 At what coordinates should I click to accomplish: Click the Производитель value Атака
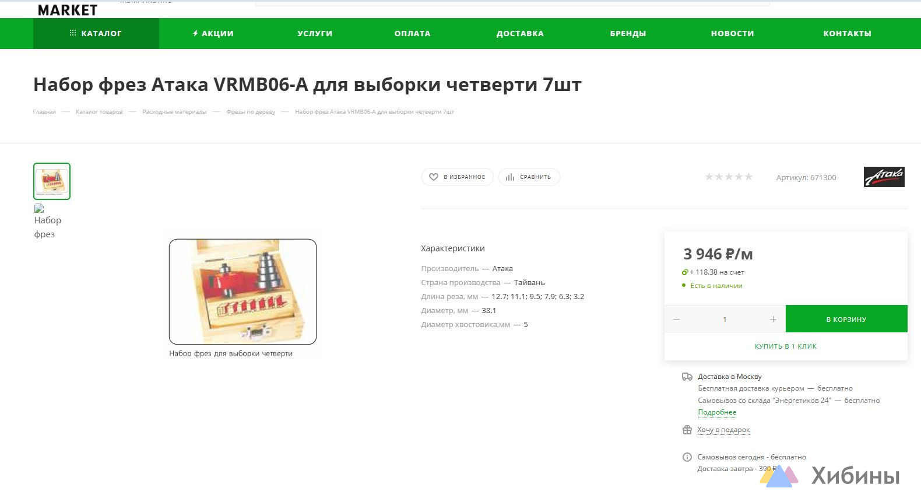pyautogui.click(x=502, y=269)
